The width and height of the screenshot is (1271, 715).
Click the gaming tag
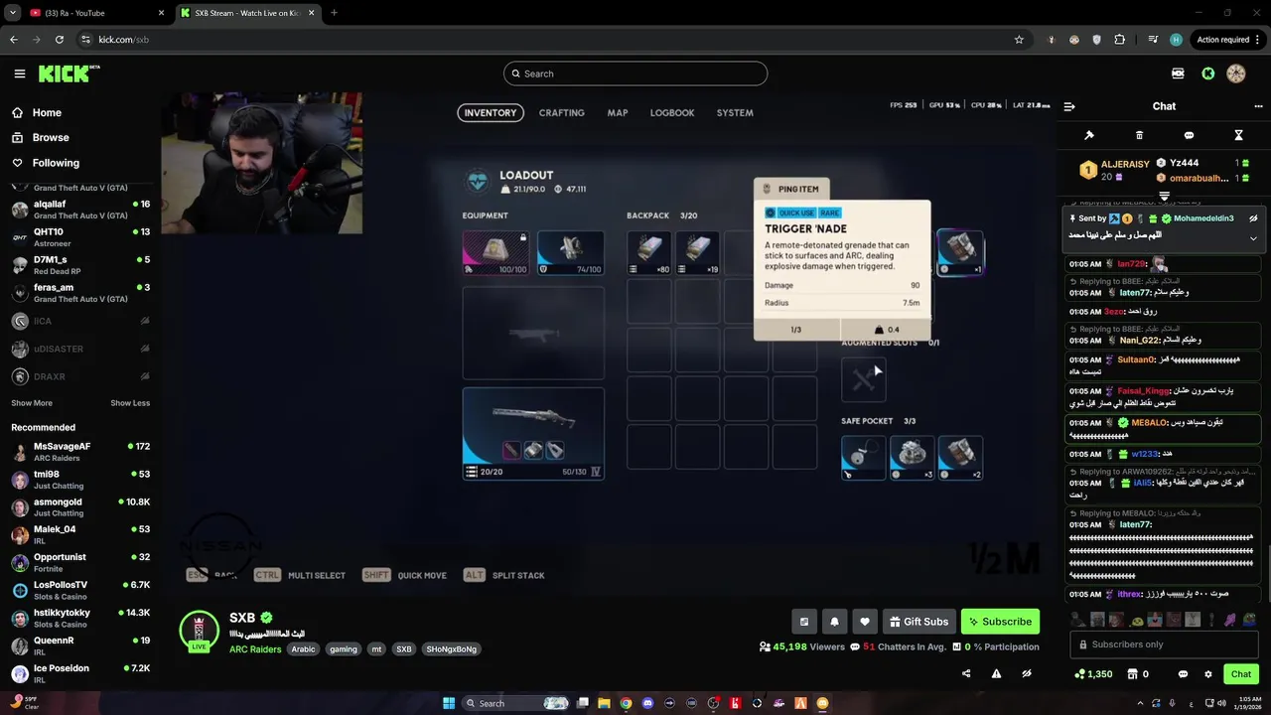click(344, 649)
